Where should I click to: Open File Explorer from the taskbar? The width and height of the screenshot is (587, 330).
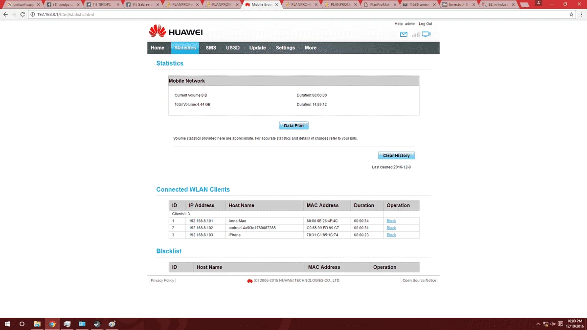coord(37,324)
